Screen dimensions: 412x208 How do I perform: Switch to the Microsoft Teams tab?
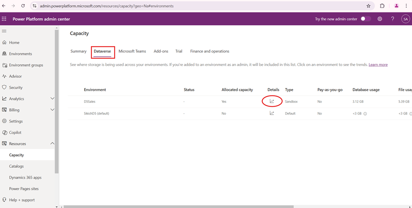[132, 51]
